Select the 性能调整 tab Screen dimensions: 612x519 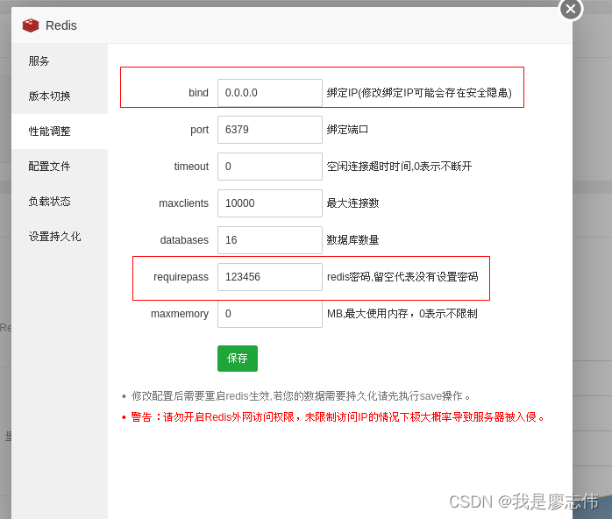(x=60, y=132)
